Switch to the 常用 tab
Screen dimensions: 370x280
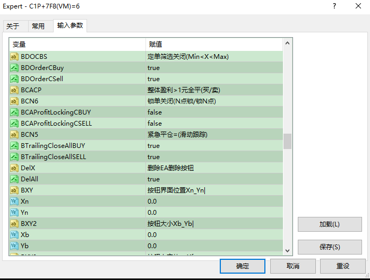point(40,26)
